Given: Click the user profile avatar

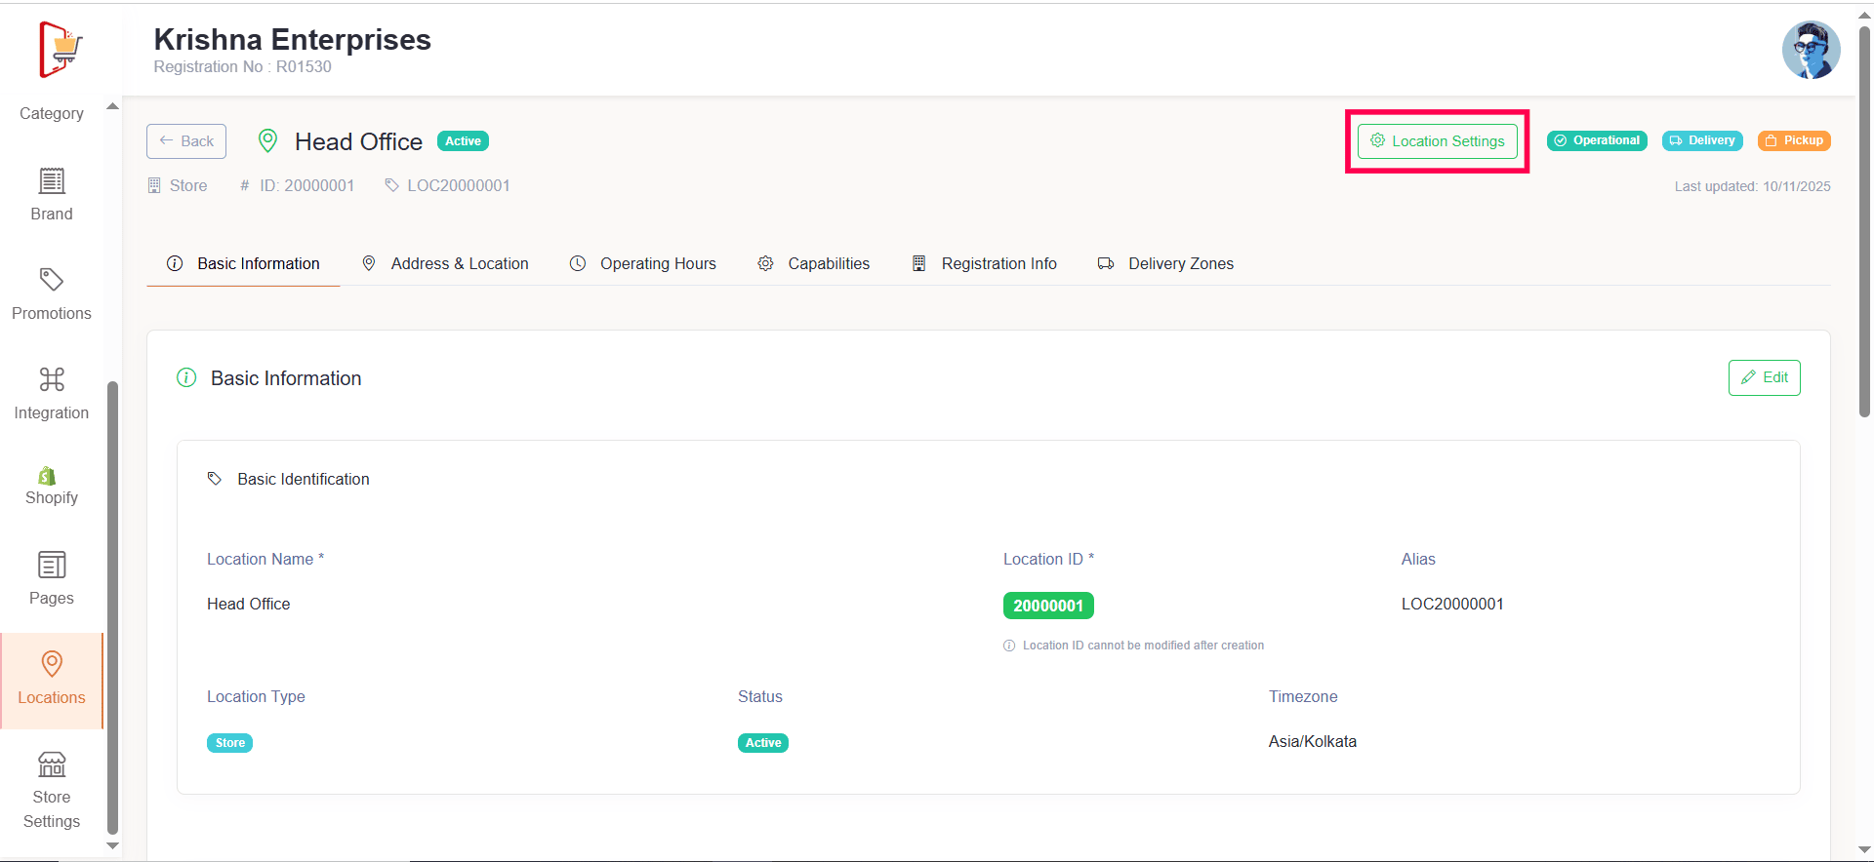Looking at the screenshot, I should (1811, 50).
